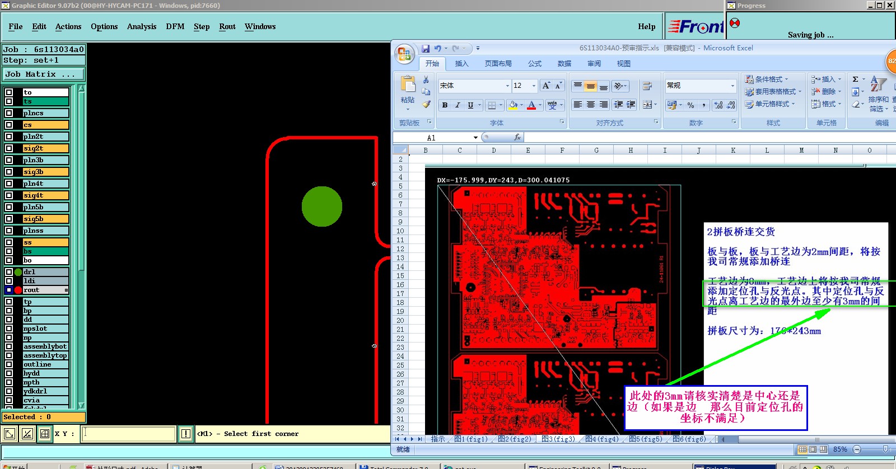896x469 pixels.
Task: Click the Job Matrix button
Action: coord(43,74)
